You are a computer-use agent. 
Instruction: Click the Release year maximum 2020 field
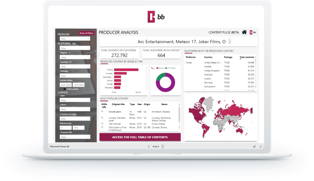[78, 128]
